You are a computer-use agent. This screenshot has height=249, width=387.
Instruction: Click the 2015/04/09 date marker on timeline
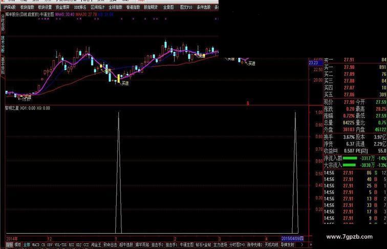[x=292, y=238]
